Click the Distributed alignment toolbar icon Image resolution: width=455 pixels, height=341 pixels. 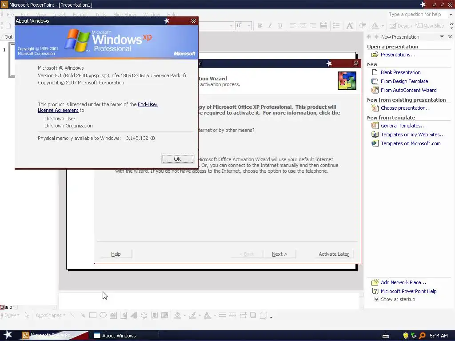point(323,26)
